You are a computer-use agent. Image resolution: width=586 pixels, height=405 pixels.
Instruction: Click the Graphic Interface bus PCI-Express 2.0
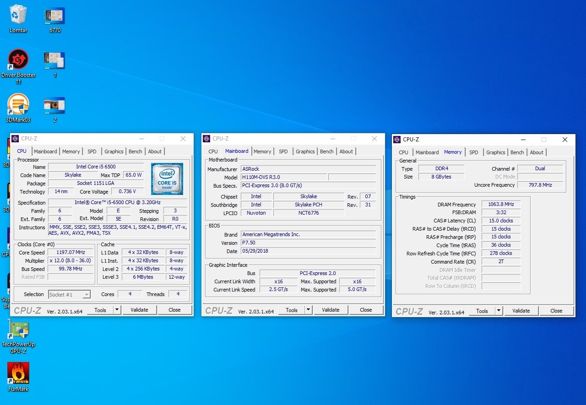(x=317, y=273)
